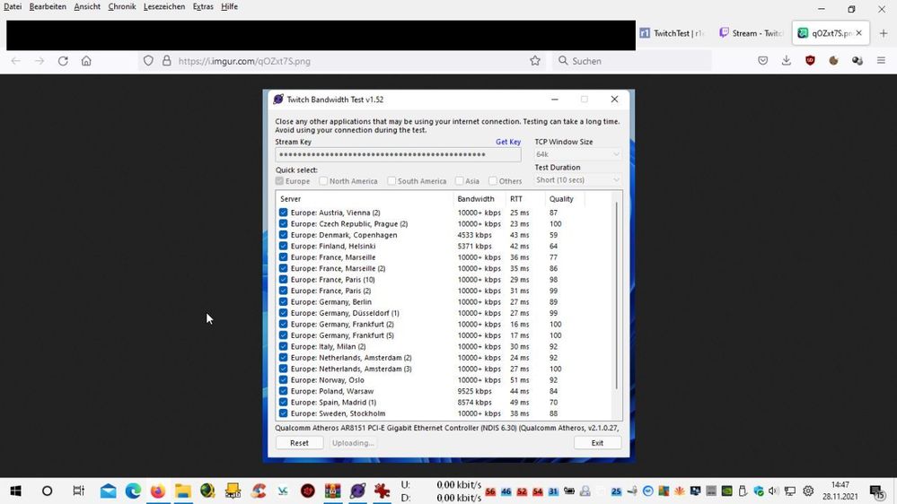Sort by the Bandwidth column header
The height and width of the screenshot is (504, 897).
click(479, 199)
